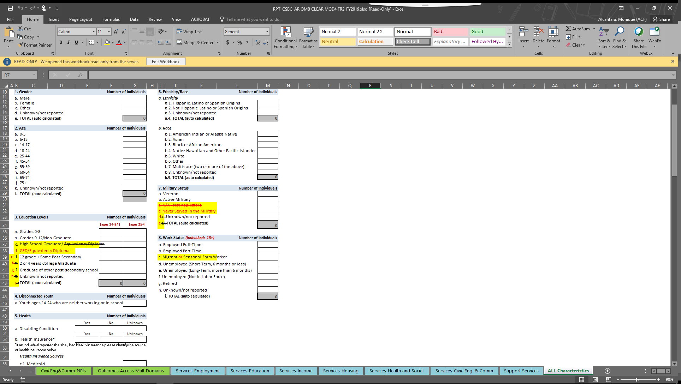Image resolution: width=681 pixels, height=384 pixels.
Task: Toggle Wrap Text on selected cell
Action: click(189, 31)
